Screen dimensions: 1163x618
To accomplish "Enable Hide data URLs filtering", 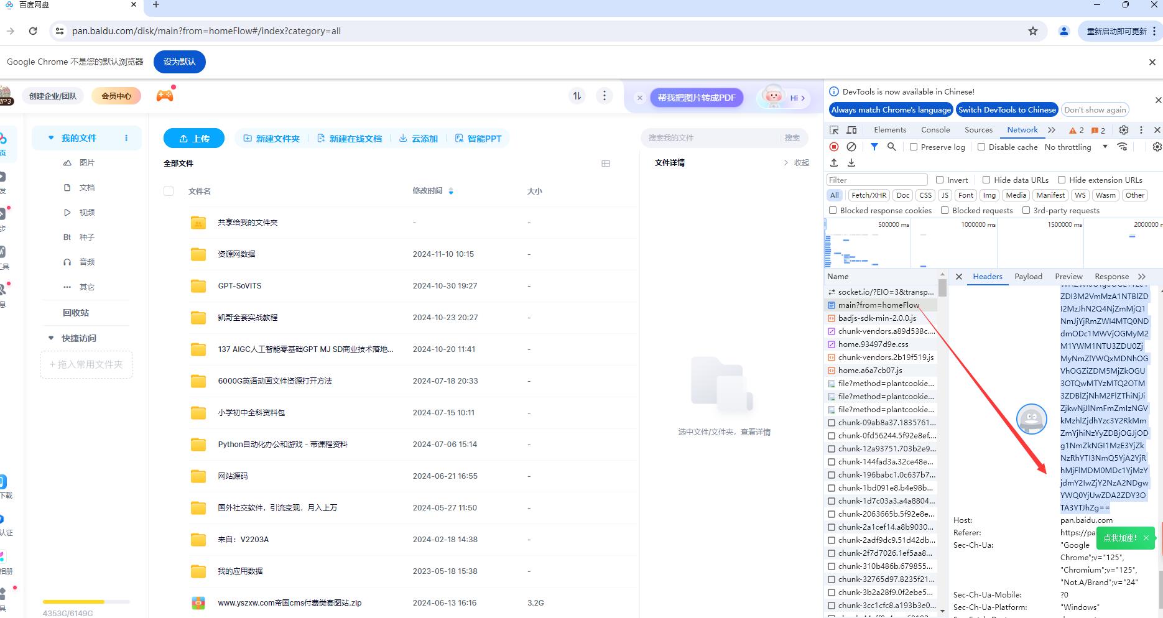I will [x=986, y=179].
